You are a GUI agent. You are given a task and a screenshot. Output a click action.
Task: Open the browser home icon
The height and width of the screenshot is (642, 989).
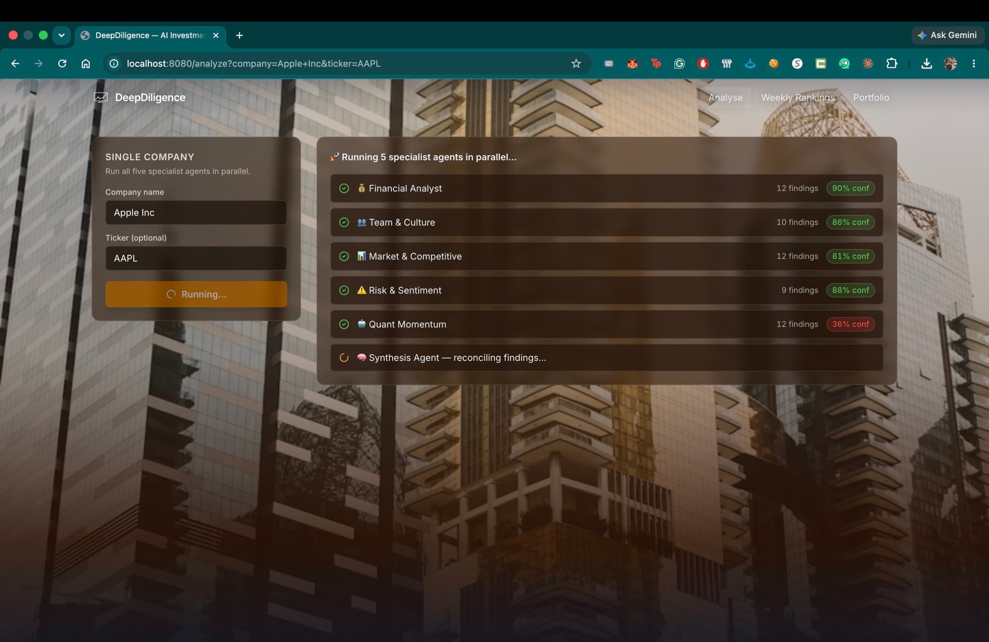click(86, 63)
